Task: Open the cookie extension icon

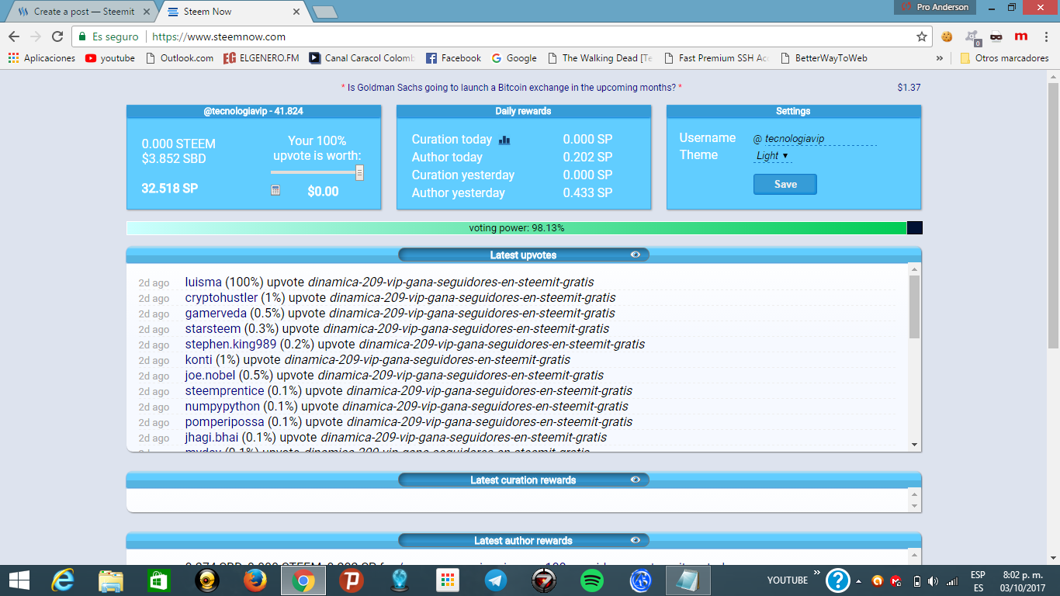Action: pos(947,36)
